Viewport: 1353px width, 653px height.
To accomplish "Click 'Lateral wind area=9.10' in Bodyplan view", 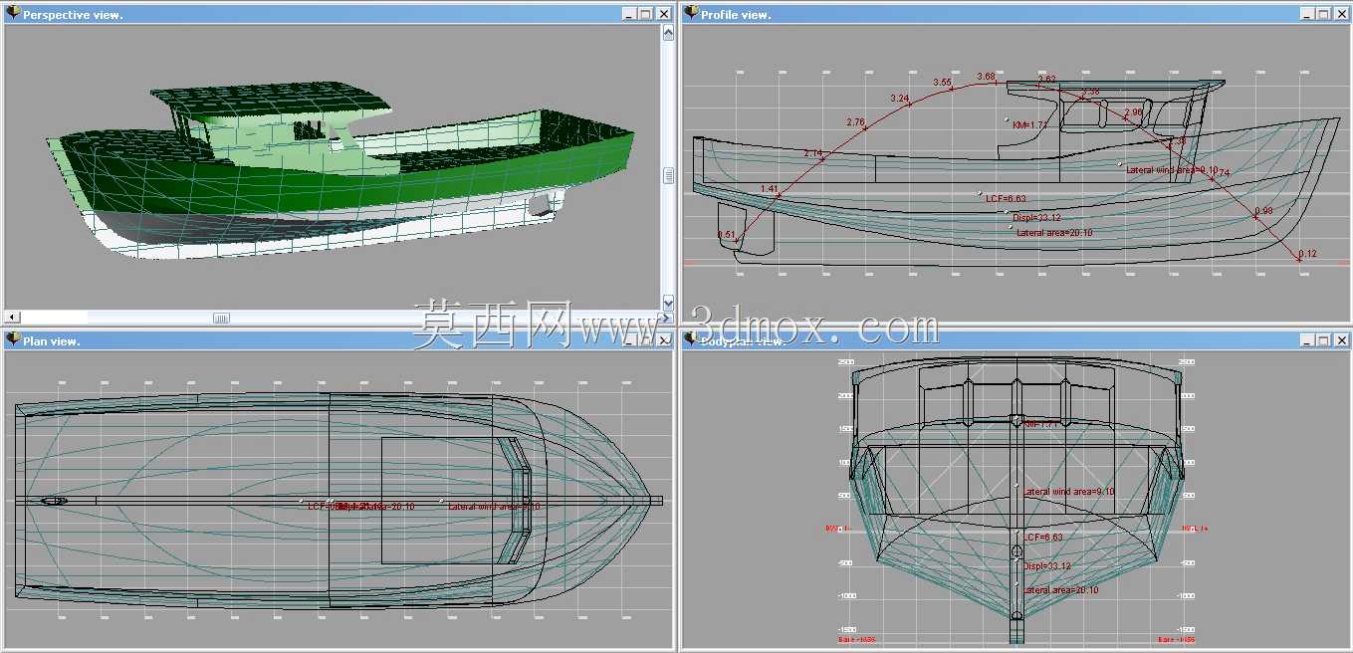I will pyautogui.click(x=1068, y=492).
